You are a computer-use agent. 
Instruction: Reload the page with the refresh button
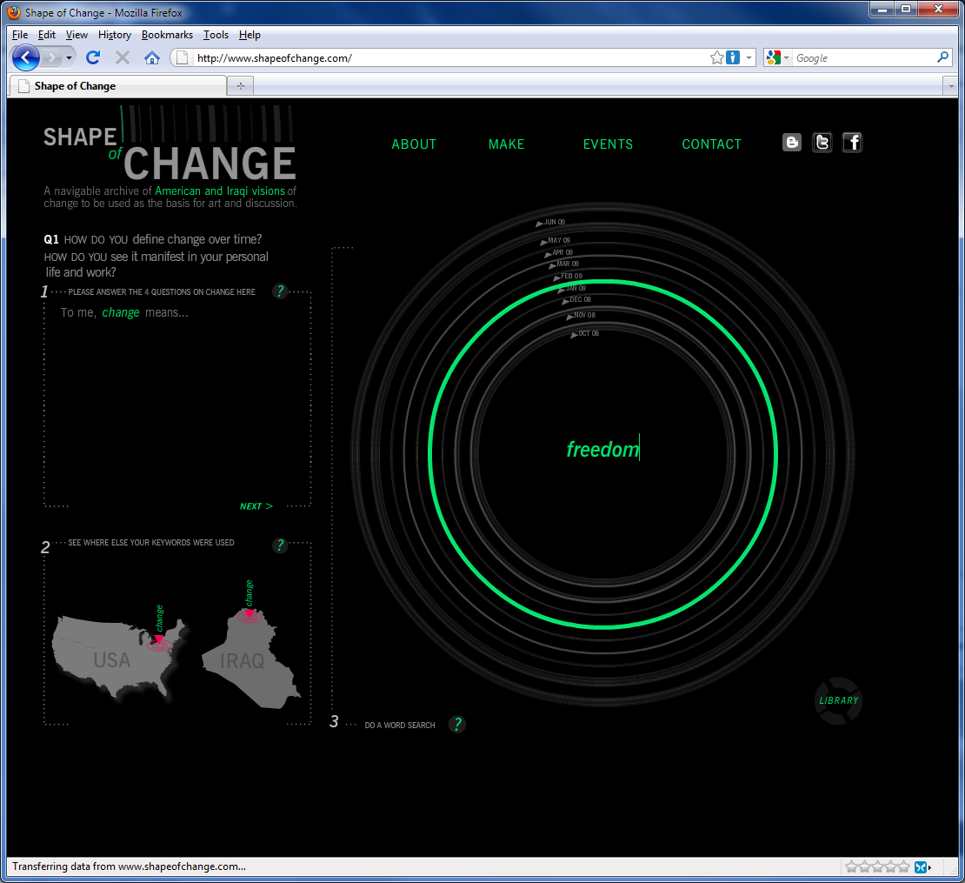tap(93, 58)
